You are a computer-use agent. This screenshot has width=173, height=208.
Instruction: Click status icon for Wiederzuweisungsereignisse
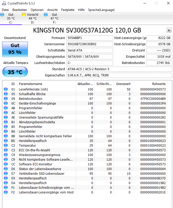pos(6,155)
